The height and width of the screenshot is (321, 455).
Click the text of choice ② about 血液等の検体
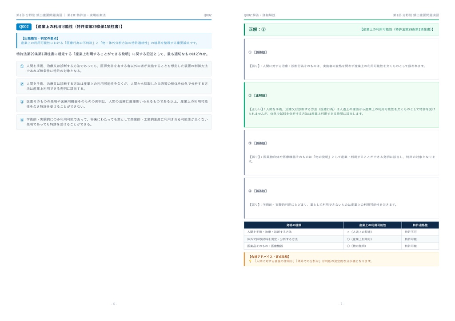(x=117, y=86)
